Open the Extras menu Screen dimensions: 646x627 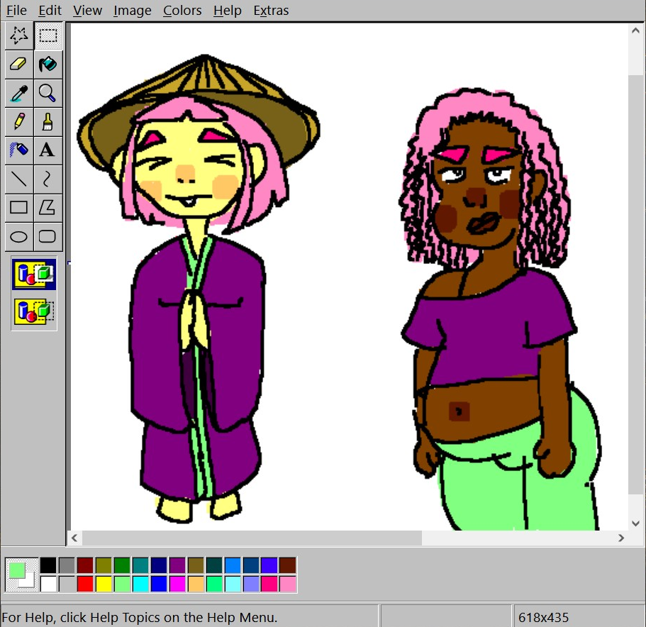[x=271, y=11]
